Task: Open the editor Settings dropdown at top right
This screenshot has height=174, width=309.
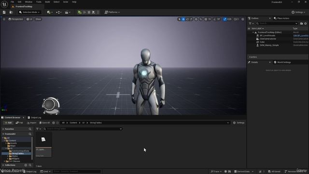Action: 298,12
